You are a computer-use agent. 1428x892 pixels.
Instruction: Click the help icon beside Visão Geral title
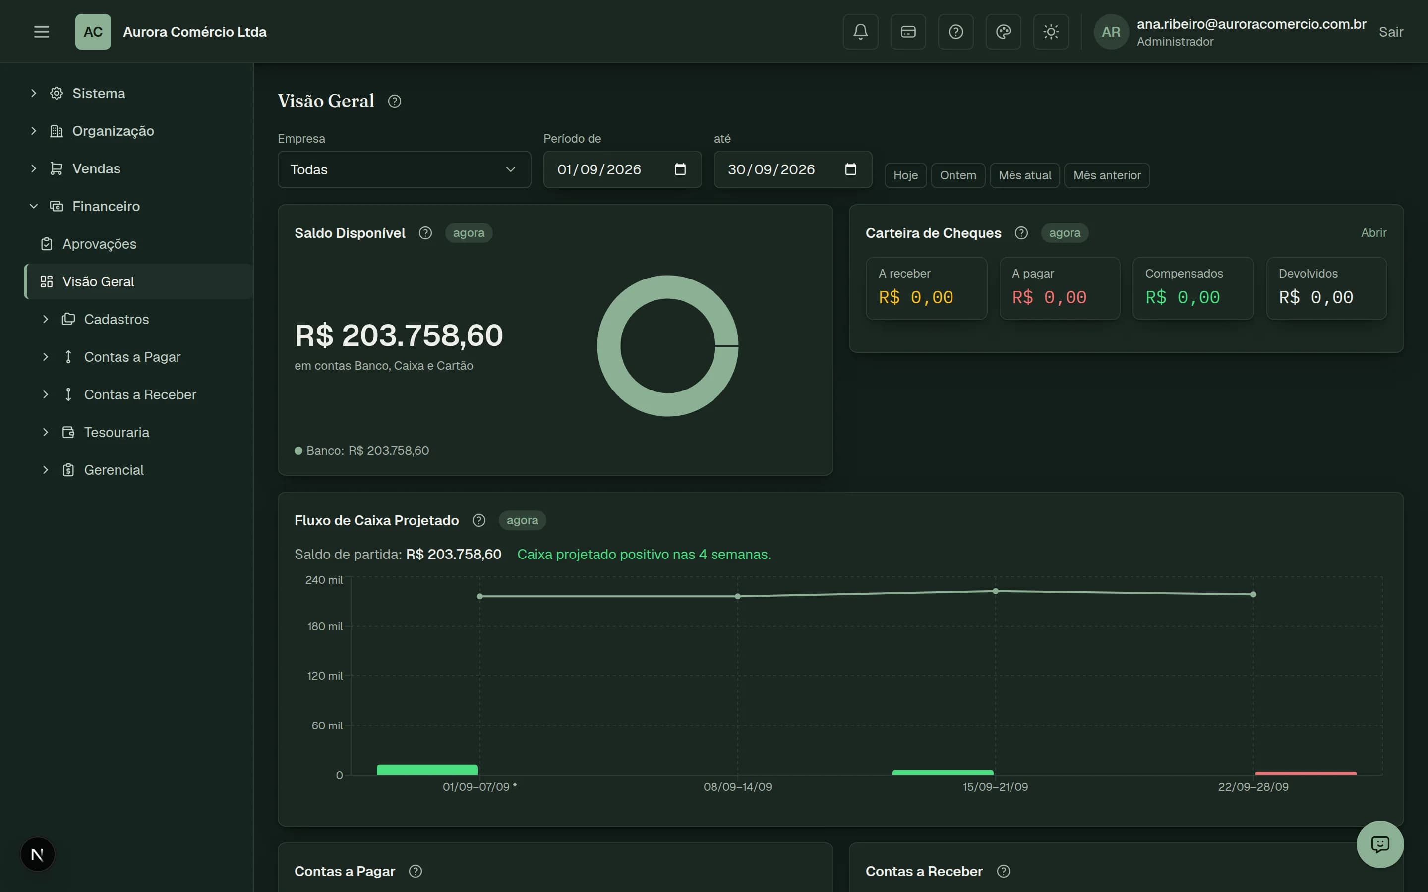tap(395, 102)
